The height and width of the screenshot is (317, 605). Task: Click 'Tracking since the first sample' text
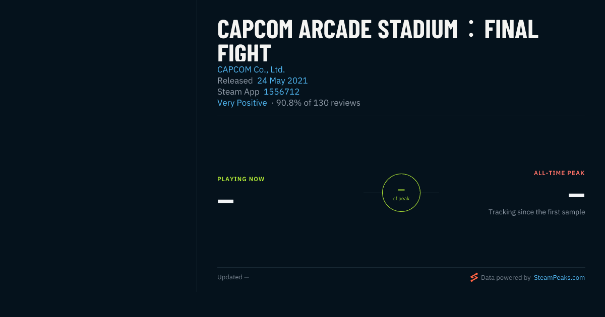coord(536,212)
